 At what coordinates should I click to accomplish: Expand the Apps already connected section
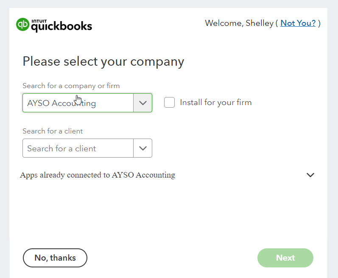tap(98, 175)
